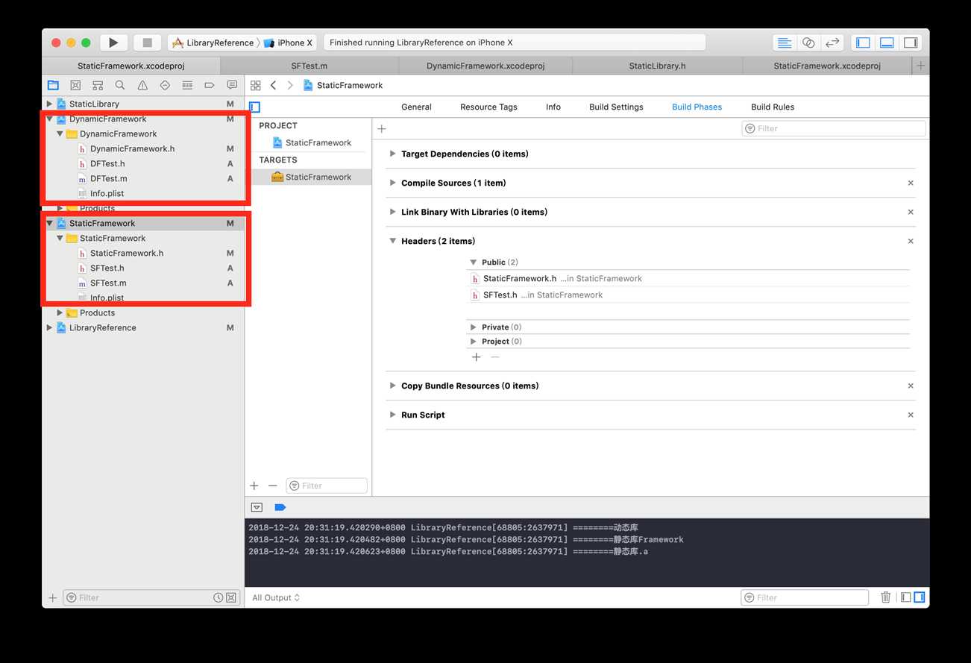Show only recent files in navigator
The image size is (971, 663).
click(x=218, y=597)
